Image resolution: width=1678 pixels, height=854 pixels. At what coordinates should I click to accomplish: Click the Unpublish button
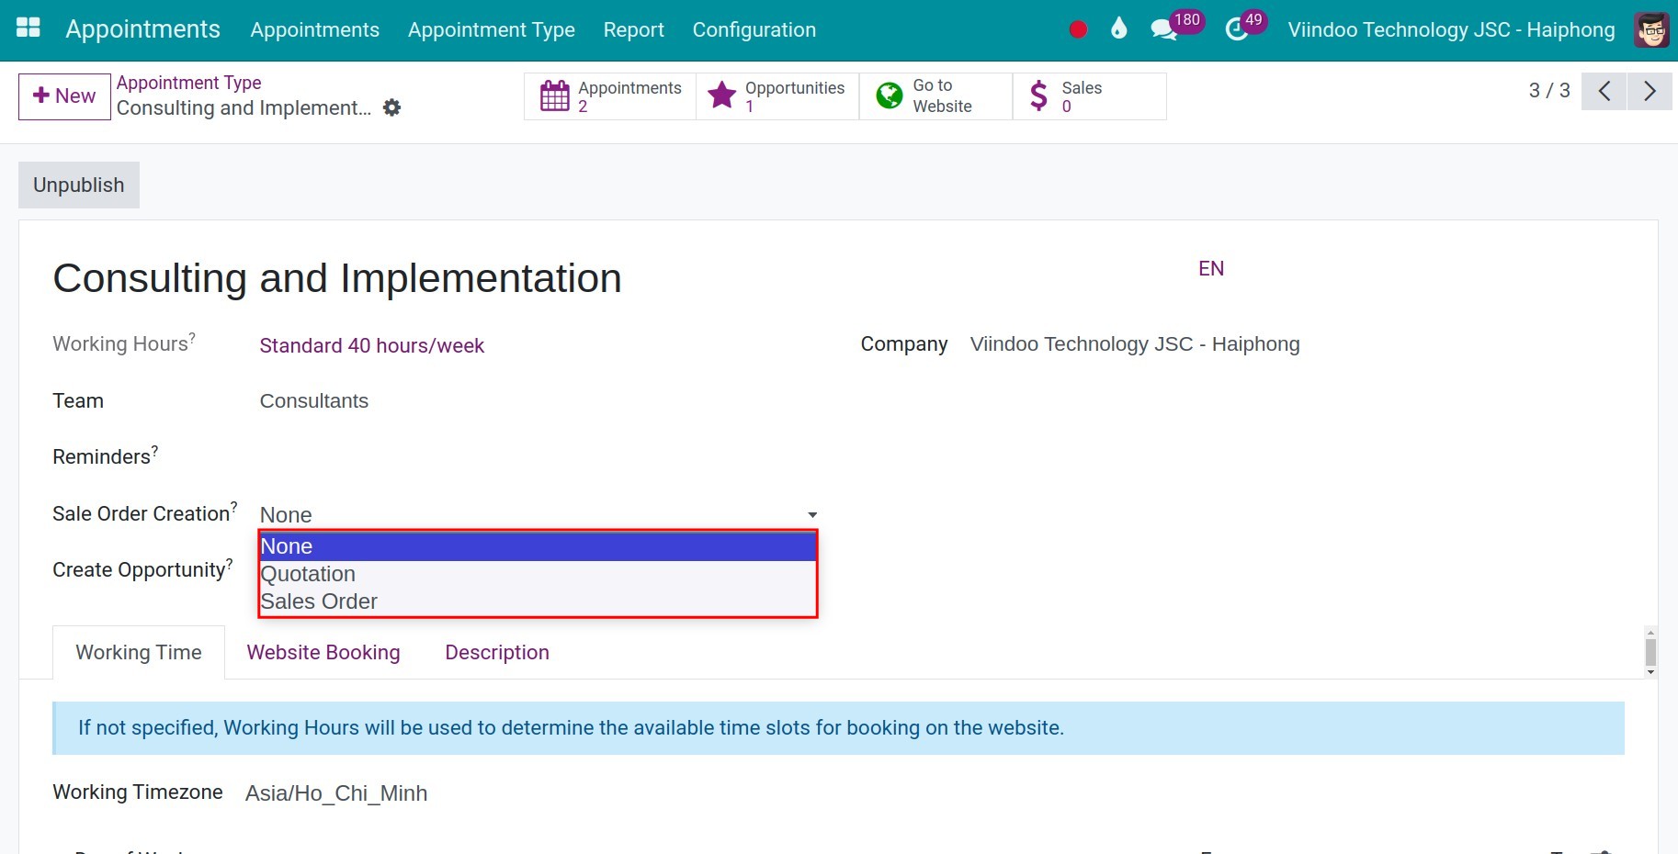[x=79, y=185]
